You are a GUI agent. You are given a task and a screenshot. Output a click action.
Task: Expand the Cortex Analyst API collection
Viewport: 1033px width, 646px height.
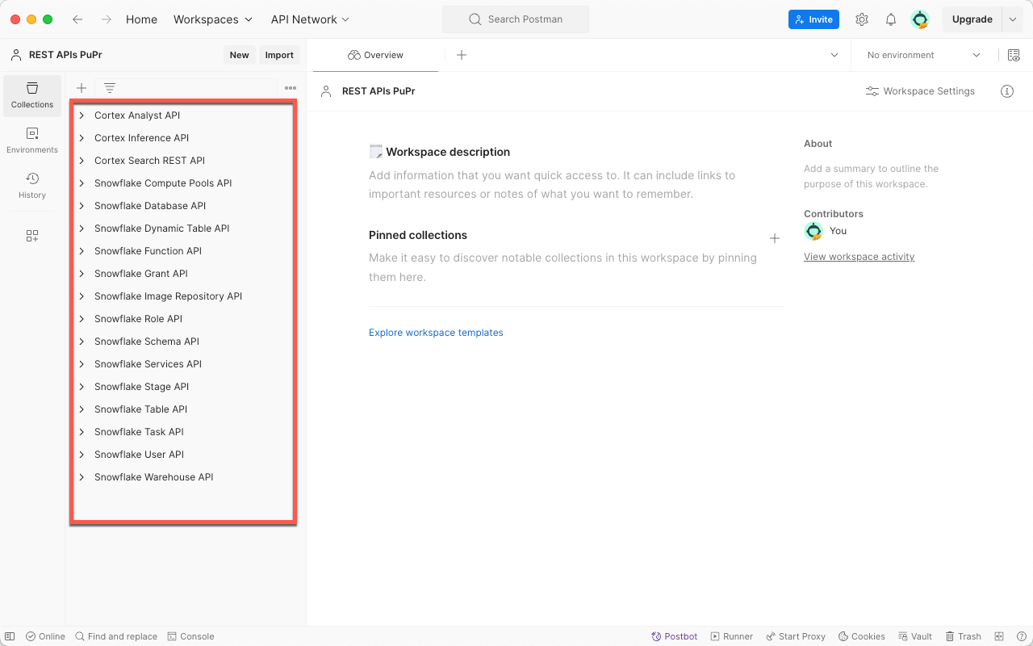[82, 115]
